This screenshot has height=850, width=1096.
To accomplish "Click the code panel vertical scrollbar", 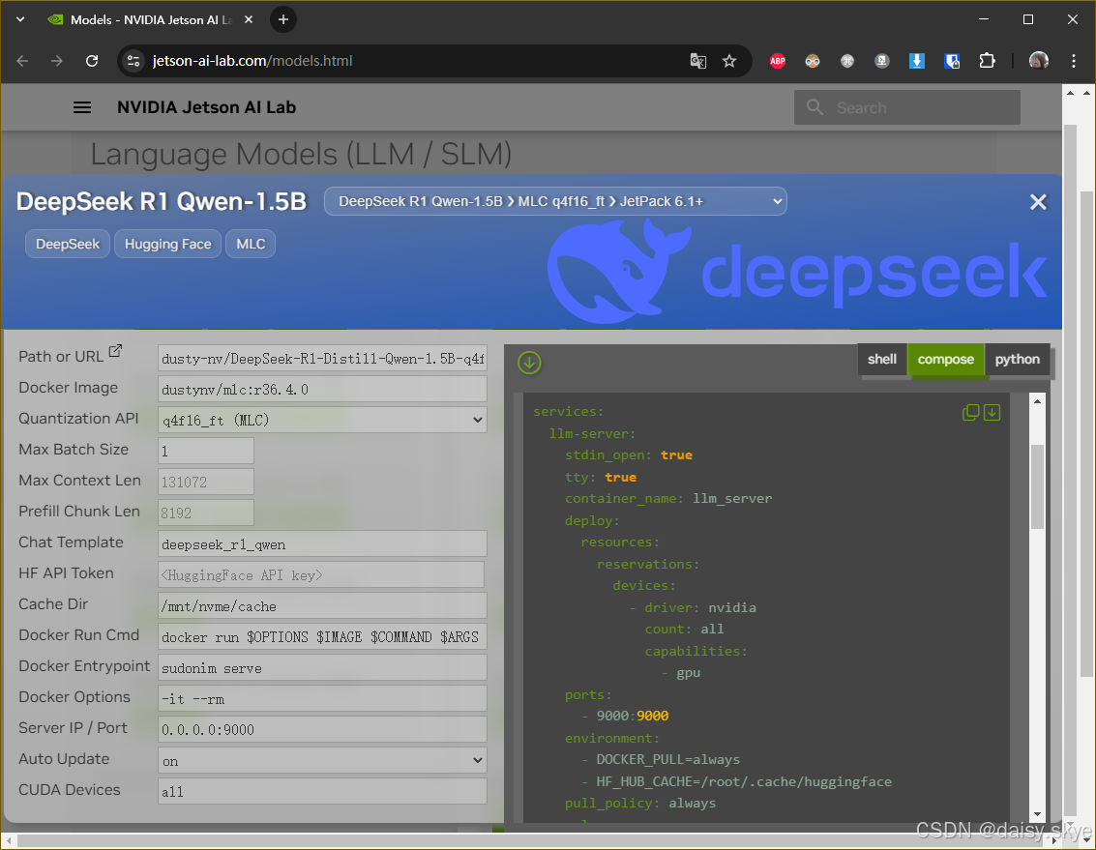I will (1037, 485).
